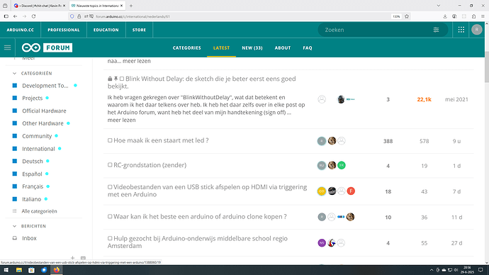The image size is (489, 275).
Task: Open the Education top menu
Action: (x=106, y=30)
